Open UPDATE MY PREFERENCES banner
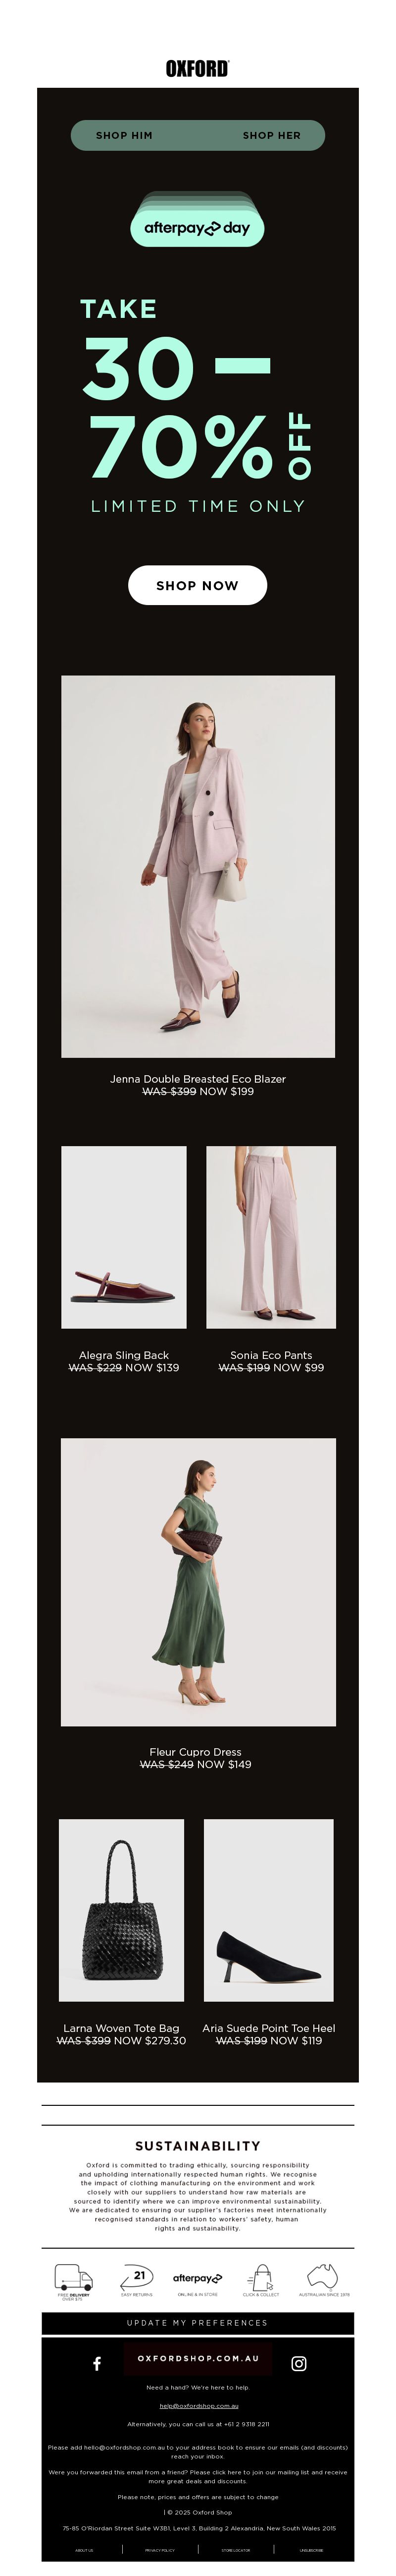The image size is (396, 2576). coord(198,2323)
